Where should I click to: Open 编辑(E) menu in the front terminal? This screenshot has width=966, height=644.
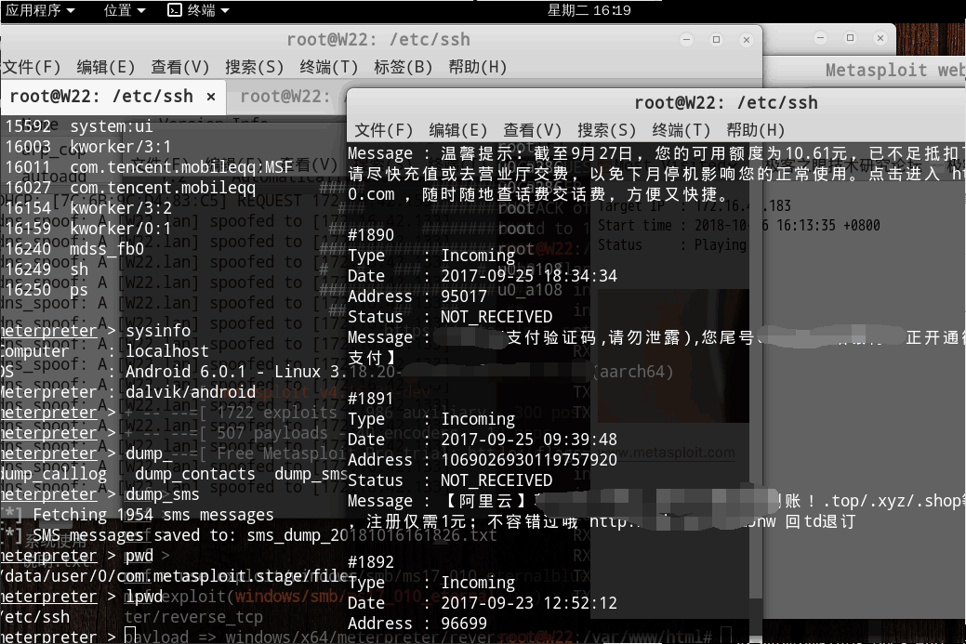click(x=457, y=130)
